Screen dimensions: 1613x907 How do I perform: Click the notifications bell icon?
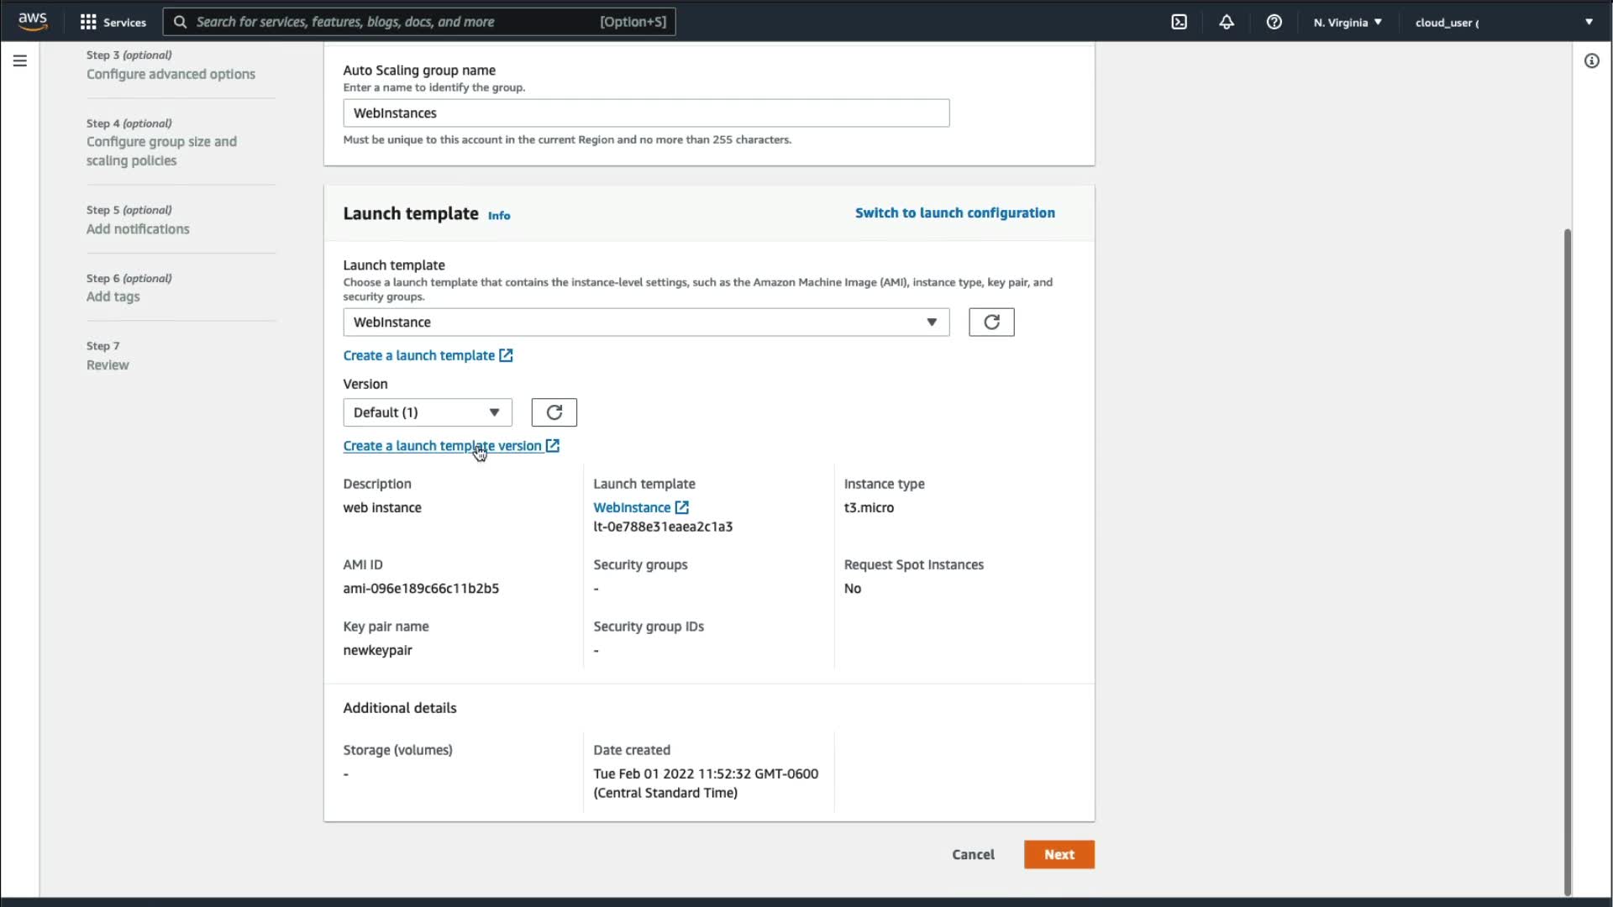pos(1227,22)
